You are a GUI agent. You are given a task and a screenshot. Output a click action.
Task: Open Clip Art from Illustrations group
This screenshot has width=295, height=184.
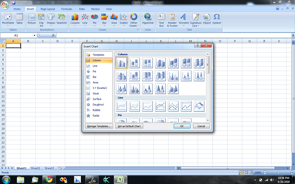tap(41, 20)
